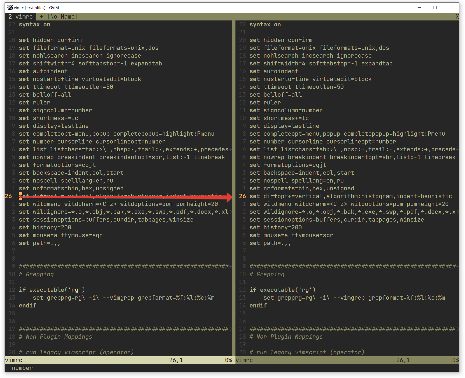Click 'set shiftwidth=4' line in left pane

click(90, 64)
